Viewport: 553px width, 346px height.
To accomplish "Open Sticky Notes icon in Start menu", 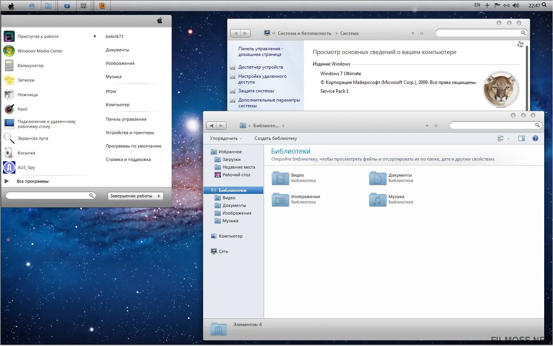I will 9,80.
